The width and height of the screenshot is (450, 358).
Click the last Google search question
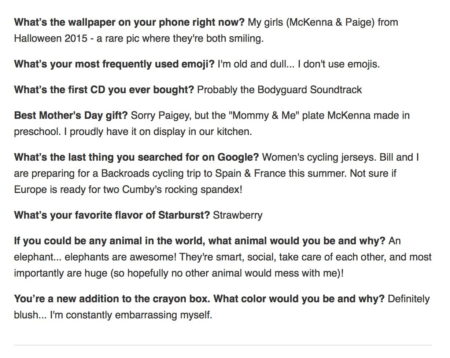(x=136, y=157)
